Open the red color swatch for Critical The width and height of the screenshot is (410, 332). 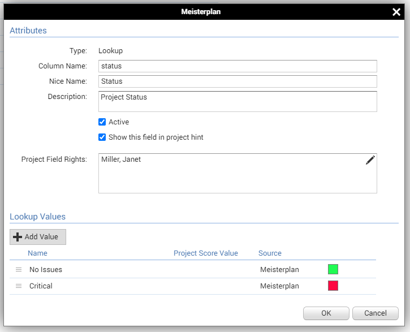tap(333, 286)
